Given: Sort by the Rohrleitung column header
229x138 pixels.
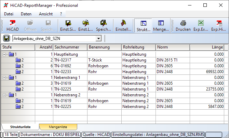Looking at the screenshot, I should pos(138,47).
